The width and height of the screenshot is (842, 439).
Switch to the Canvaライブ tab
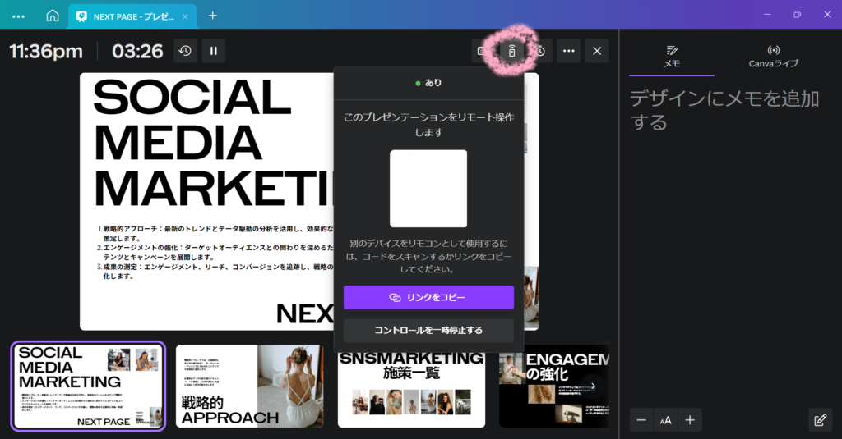coord(773,57)
